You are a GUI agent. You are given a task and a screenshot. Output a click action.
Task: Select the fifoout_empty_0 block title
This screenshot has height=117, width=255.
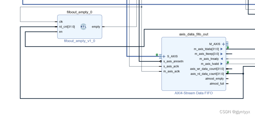click(79, 12)
